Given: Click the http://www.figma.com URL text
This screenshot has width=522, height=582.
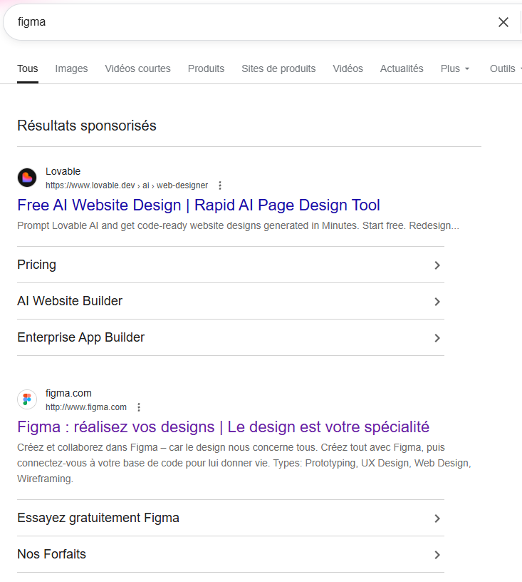Looking at the screenshot, I should coord(86,407).
